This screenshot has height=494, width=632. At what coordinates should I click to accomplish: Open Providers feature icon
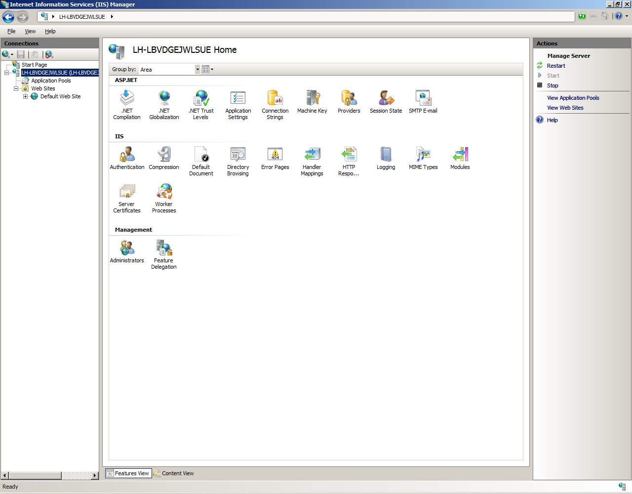(x=349, y=102)
